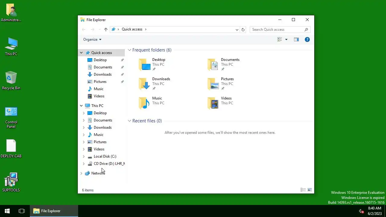Expand Desktop under This PC
386x217 pixels.
[x=84, y=113]
